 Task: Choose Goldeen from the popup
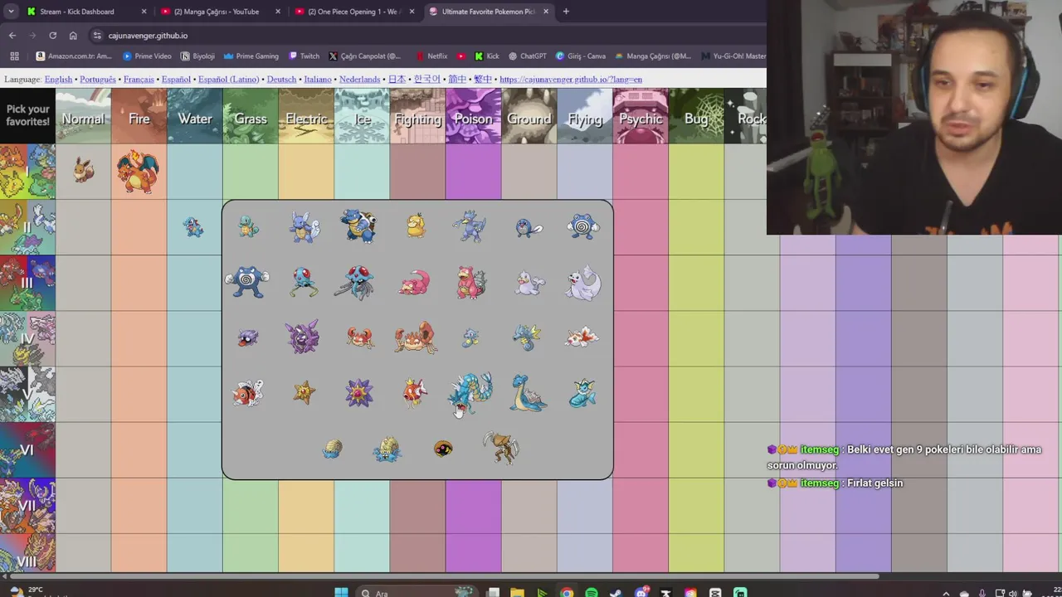[582, 337]
